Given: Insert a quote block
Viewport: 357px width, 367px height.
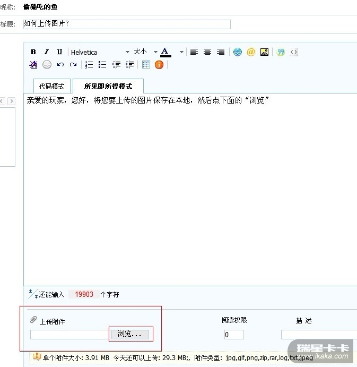Looking at the screenshot, I should (281, 52).
